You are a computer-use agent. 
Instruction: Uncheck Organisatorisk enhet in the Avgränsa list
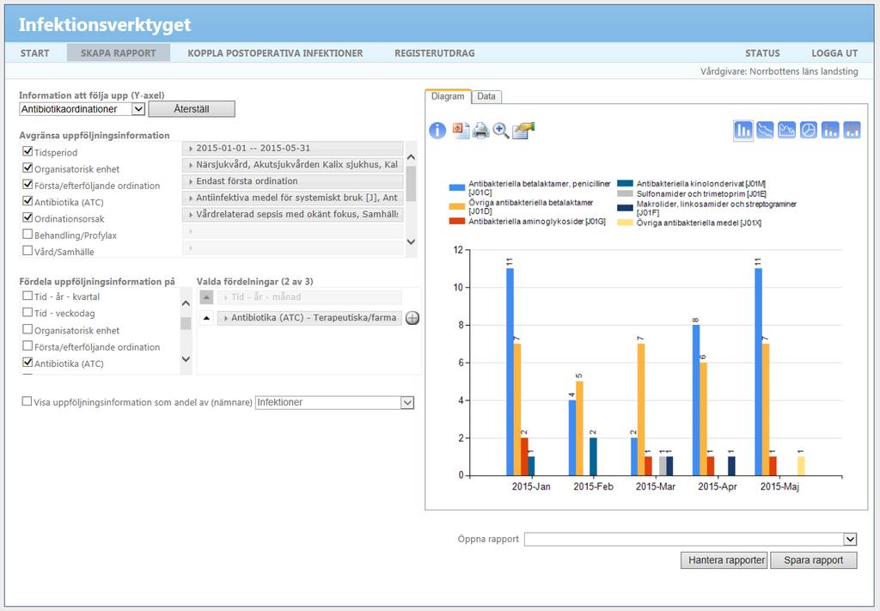click(27, 168)
